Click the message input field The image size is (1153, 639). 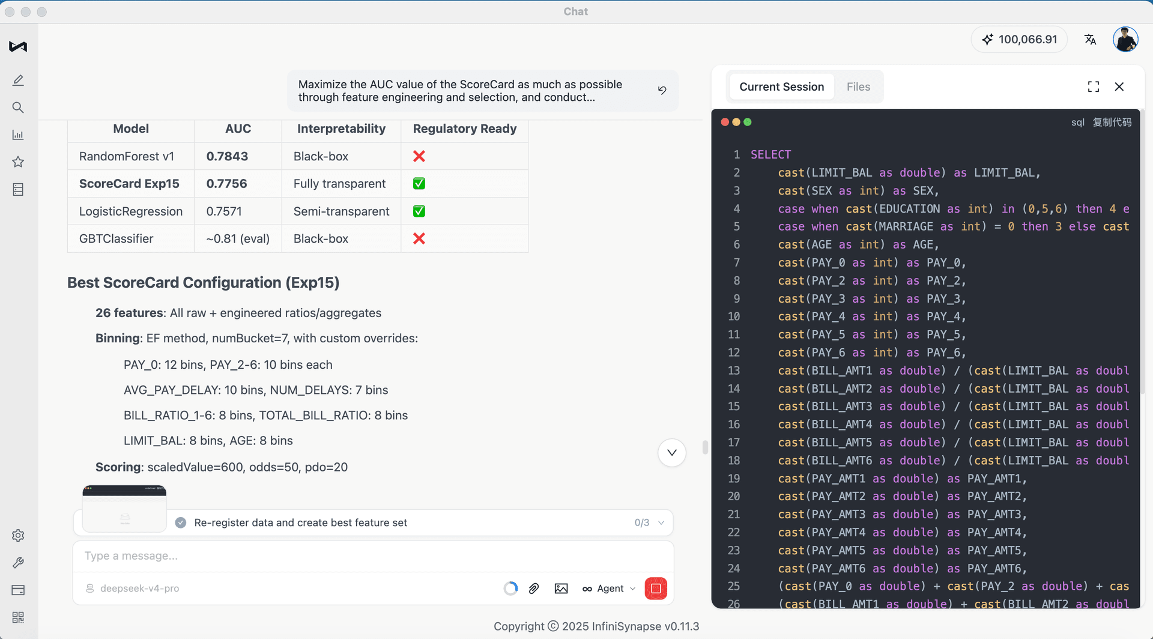pyautogui.click(x=373, y=556)
